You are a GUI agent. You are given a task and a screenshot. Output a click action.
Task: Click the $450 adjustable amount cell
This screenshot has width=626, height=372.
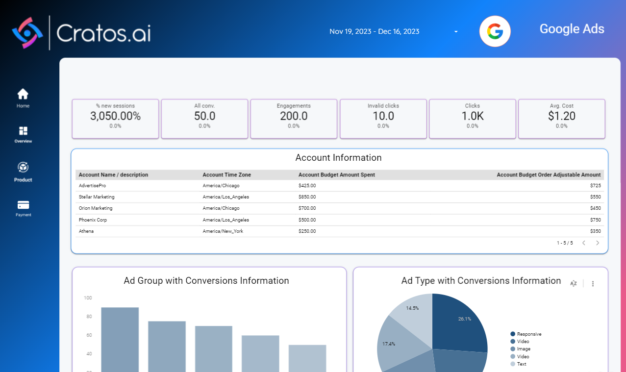596,208
